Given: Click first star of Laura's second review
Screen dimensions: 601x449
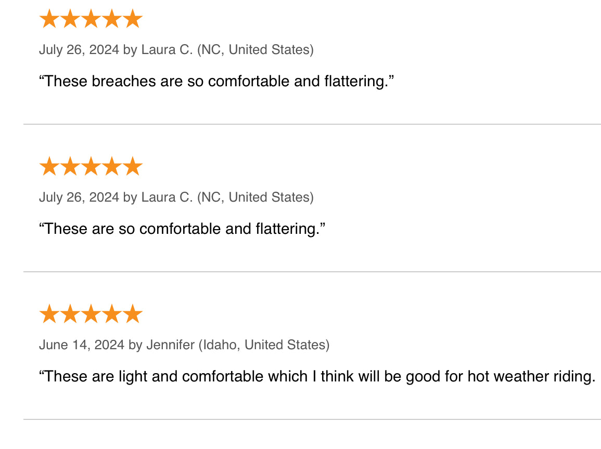Looking at the screenshot, I should pos(49,166).
